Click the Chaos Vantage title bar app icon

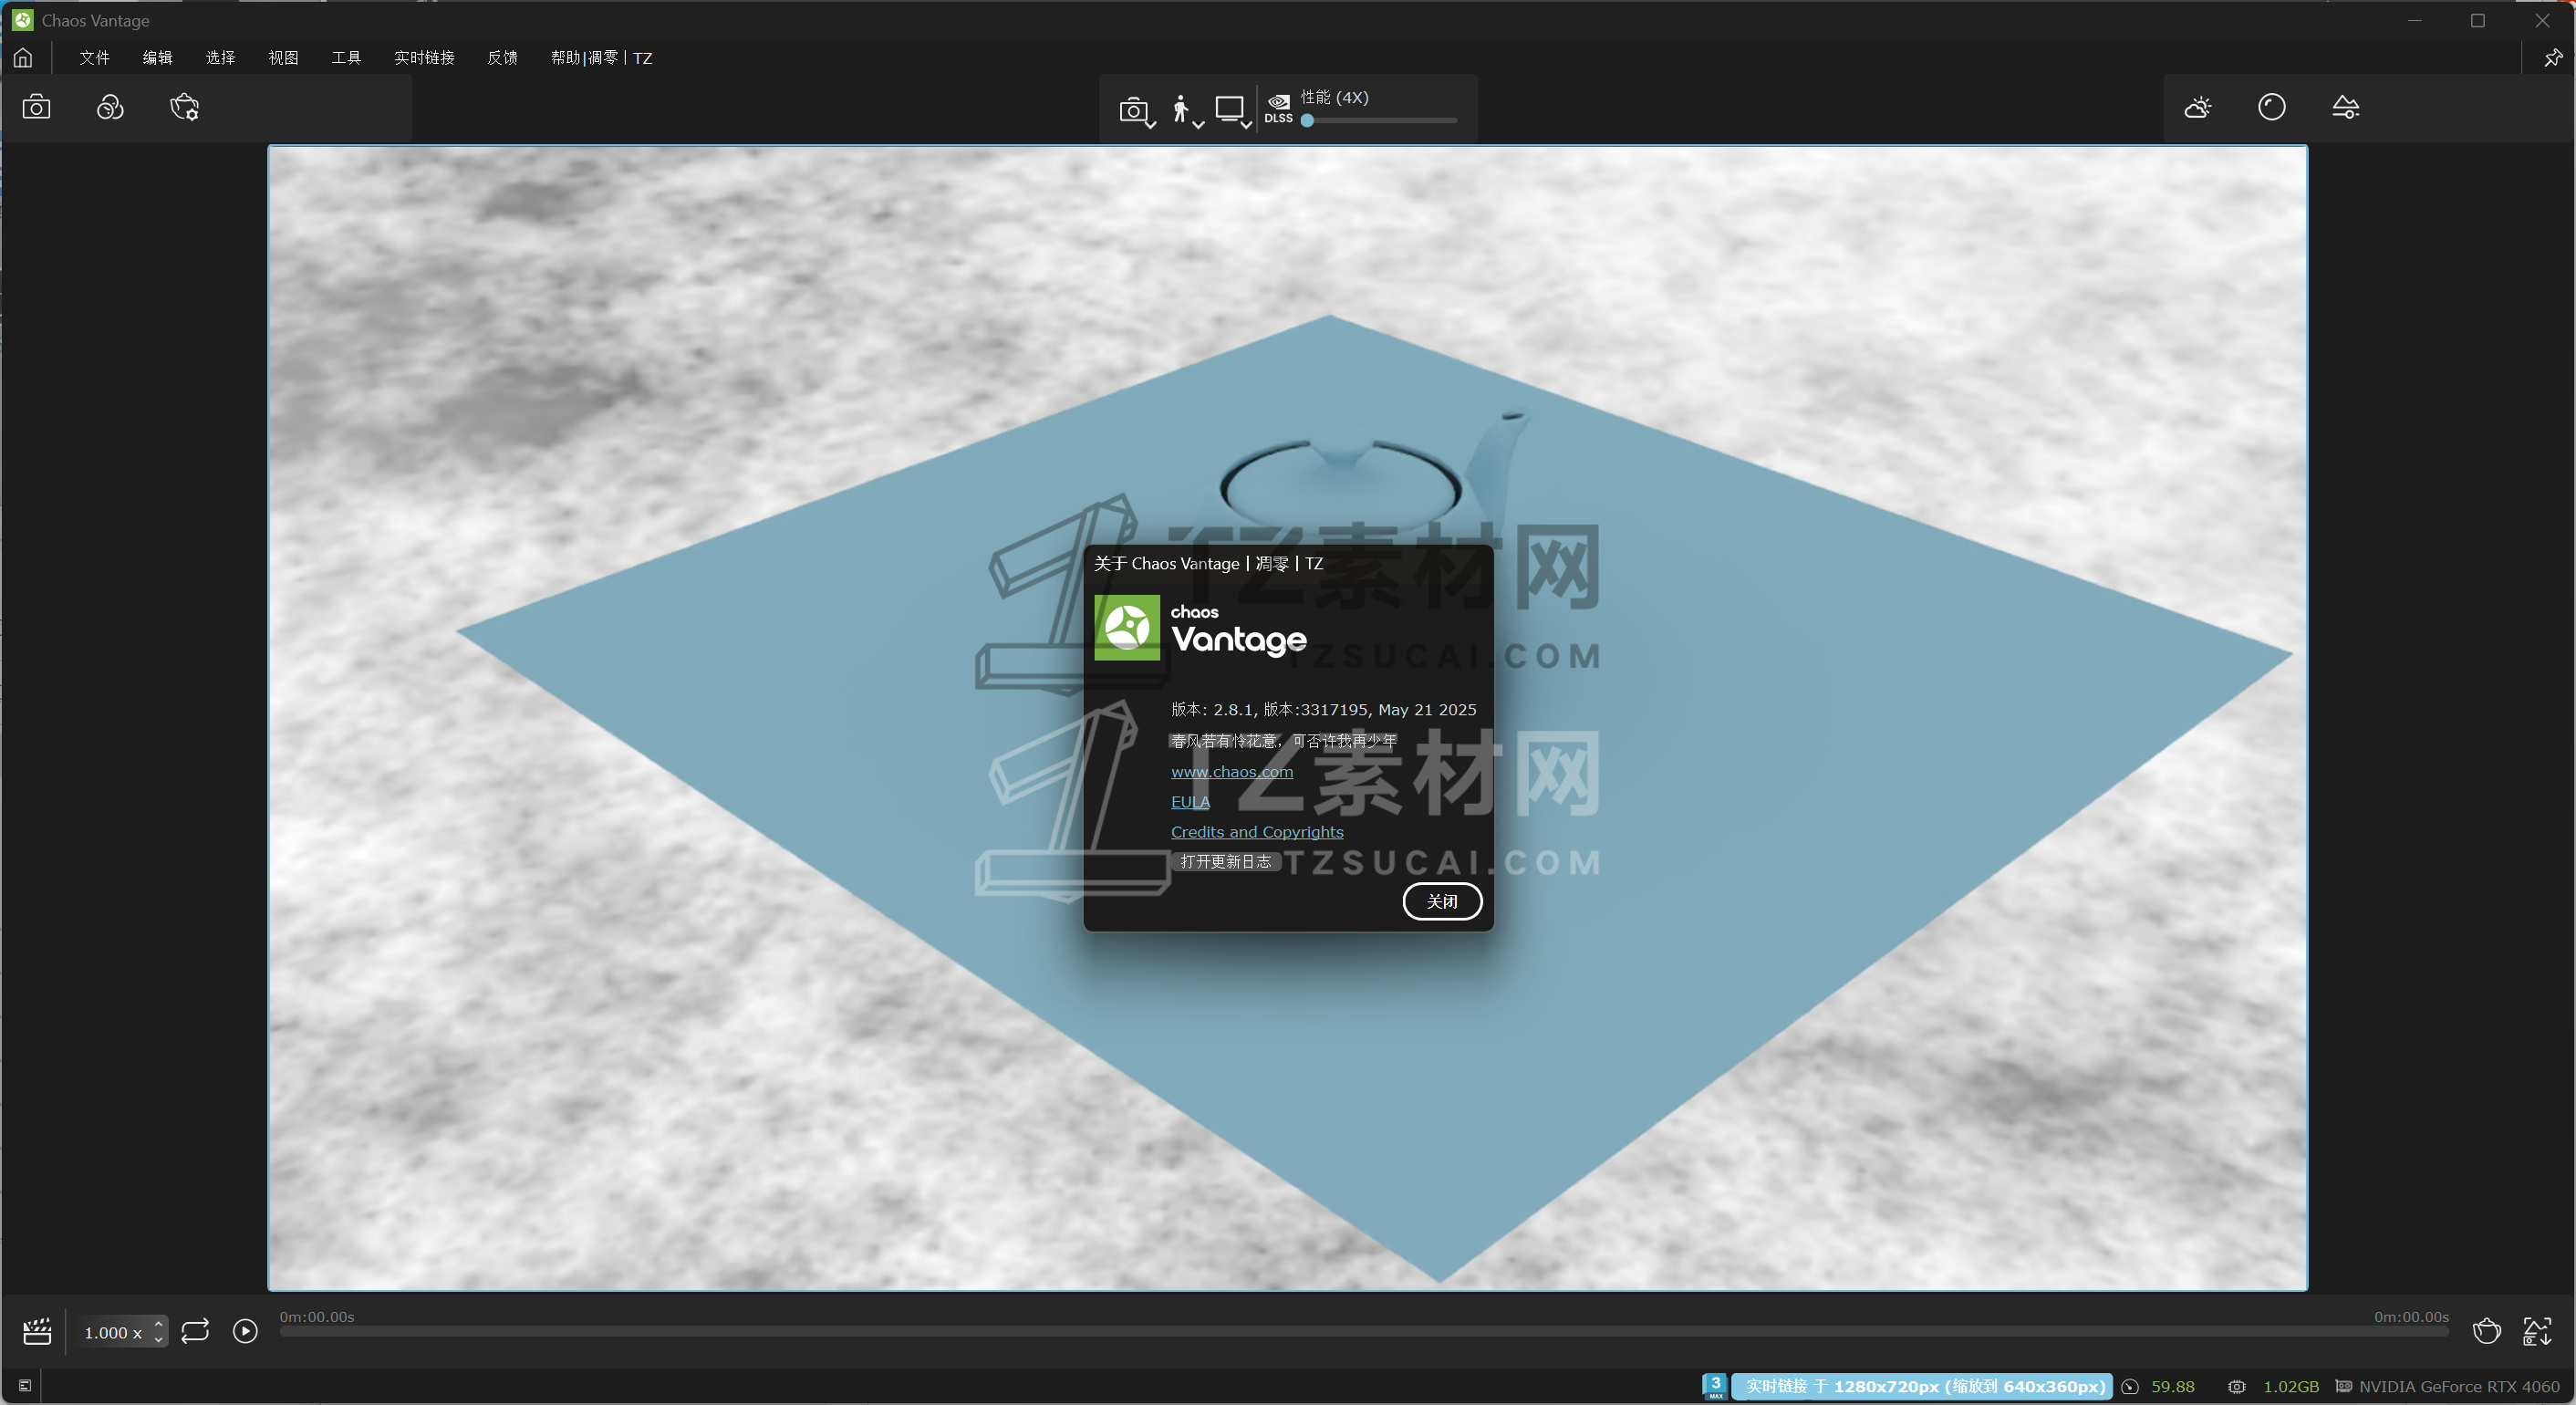(23, 20)
